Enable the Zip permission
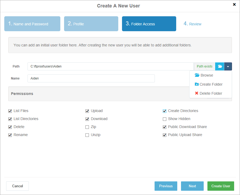 point(87,127)
